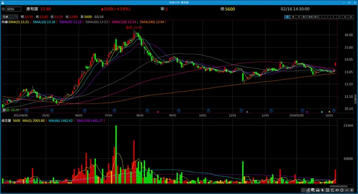
Task: Click the split-panel layout icon
Action: coord(328,190)
